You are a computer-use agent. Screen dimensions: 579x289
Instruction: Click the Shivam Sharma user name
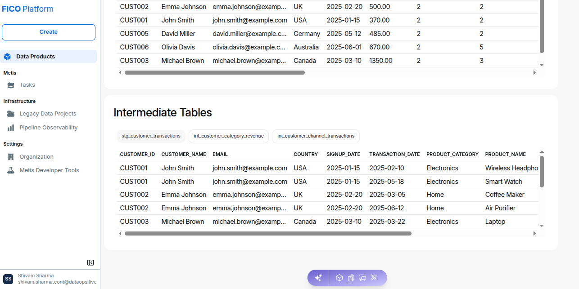click(x=36, y=276)
